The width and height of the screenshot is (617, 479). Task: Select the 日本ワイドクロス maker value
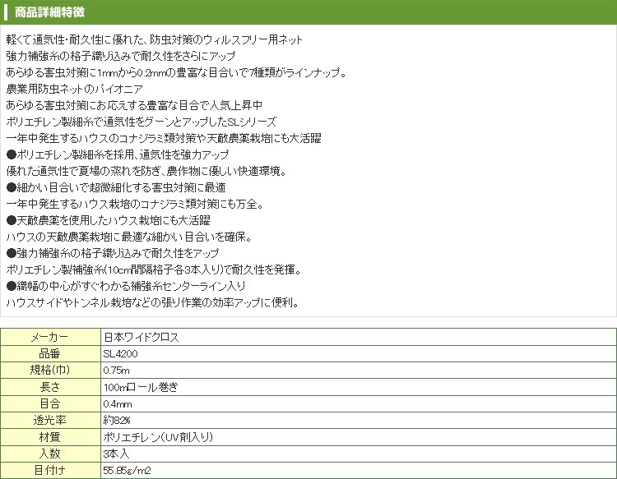pyautogui.click(x=140, y=338)
